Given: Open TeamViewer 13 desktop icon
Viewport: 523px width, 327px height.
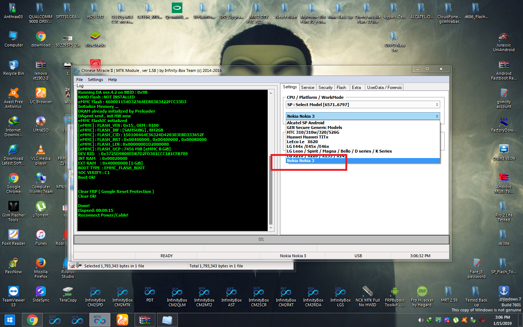Looking at the screenshot, I should coord(13,296).
